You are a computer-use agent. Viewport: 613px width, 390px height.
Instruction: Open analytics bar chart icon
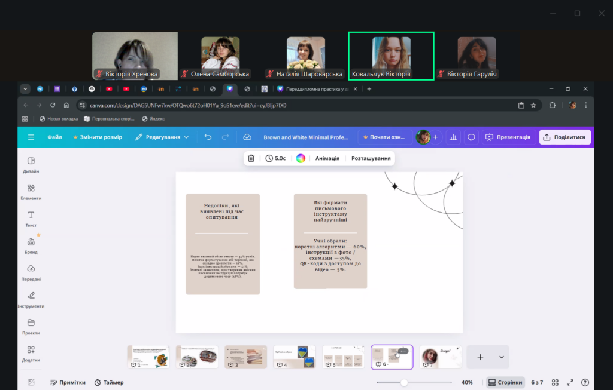453,137
